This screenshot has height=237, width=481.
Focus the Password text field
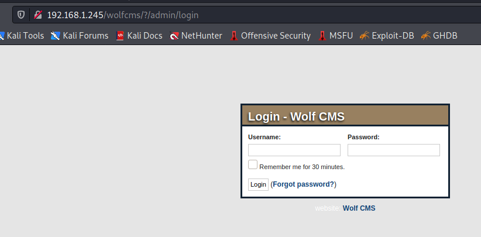(393, 150)
